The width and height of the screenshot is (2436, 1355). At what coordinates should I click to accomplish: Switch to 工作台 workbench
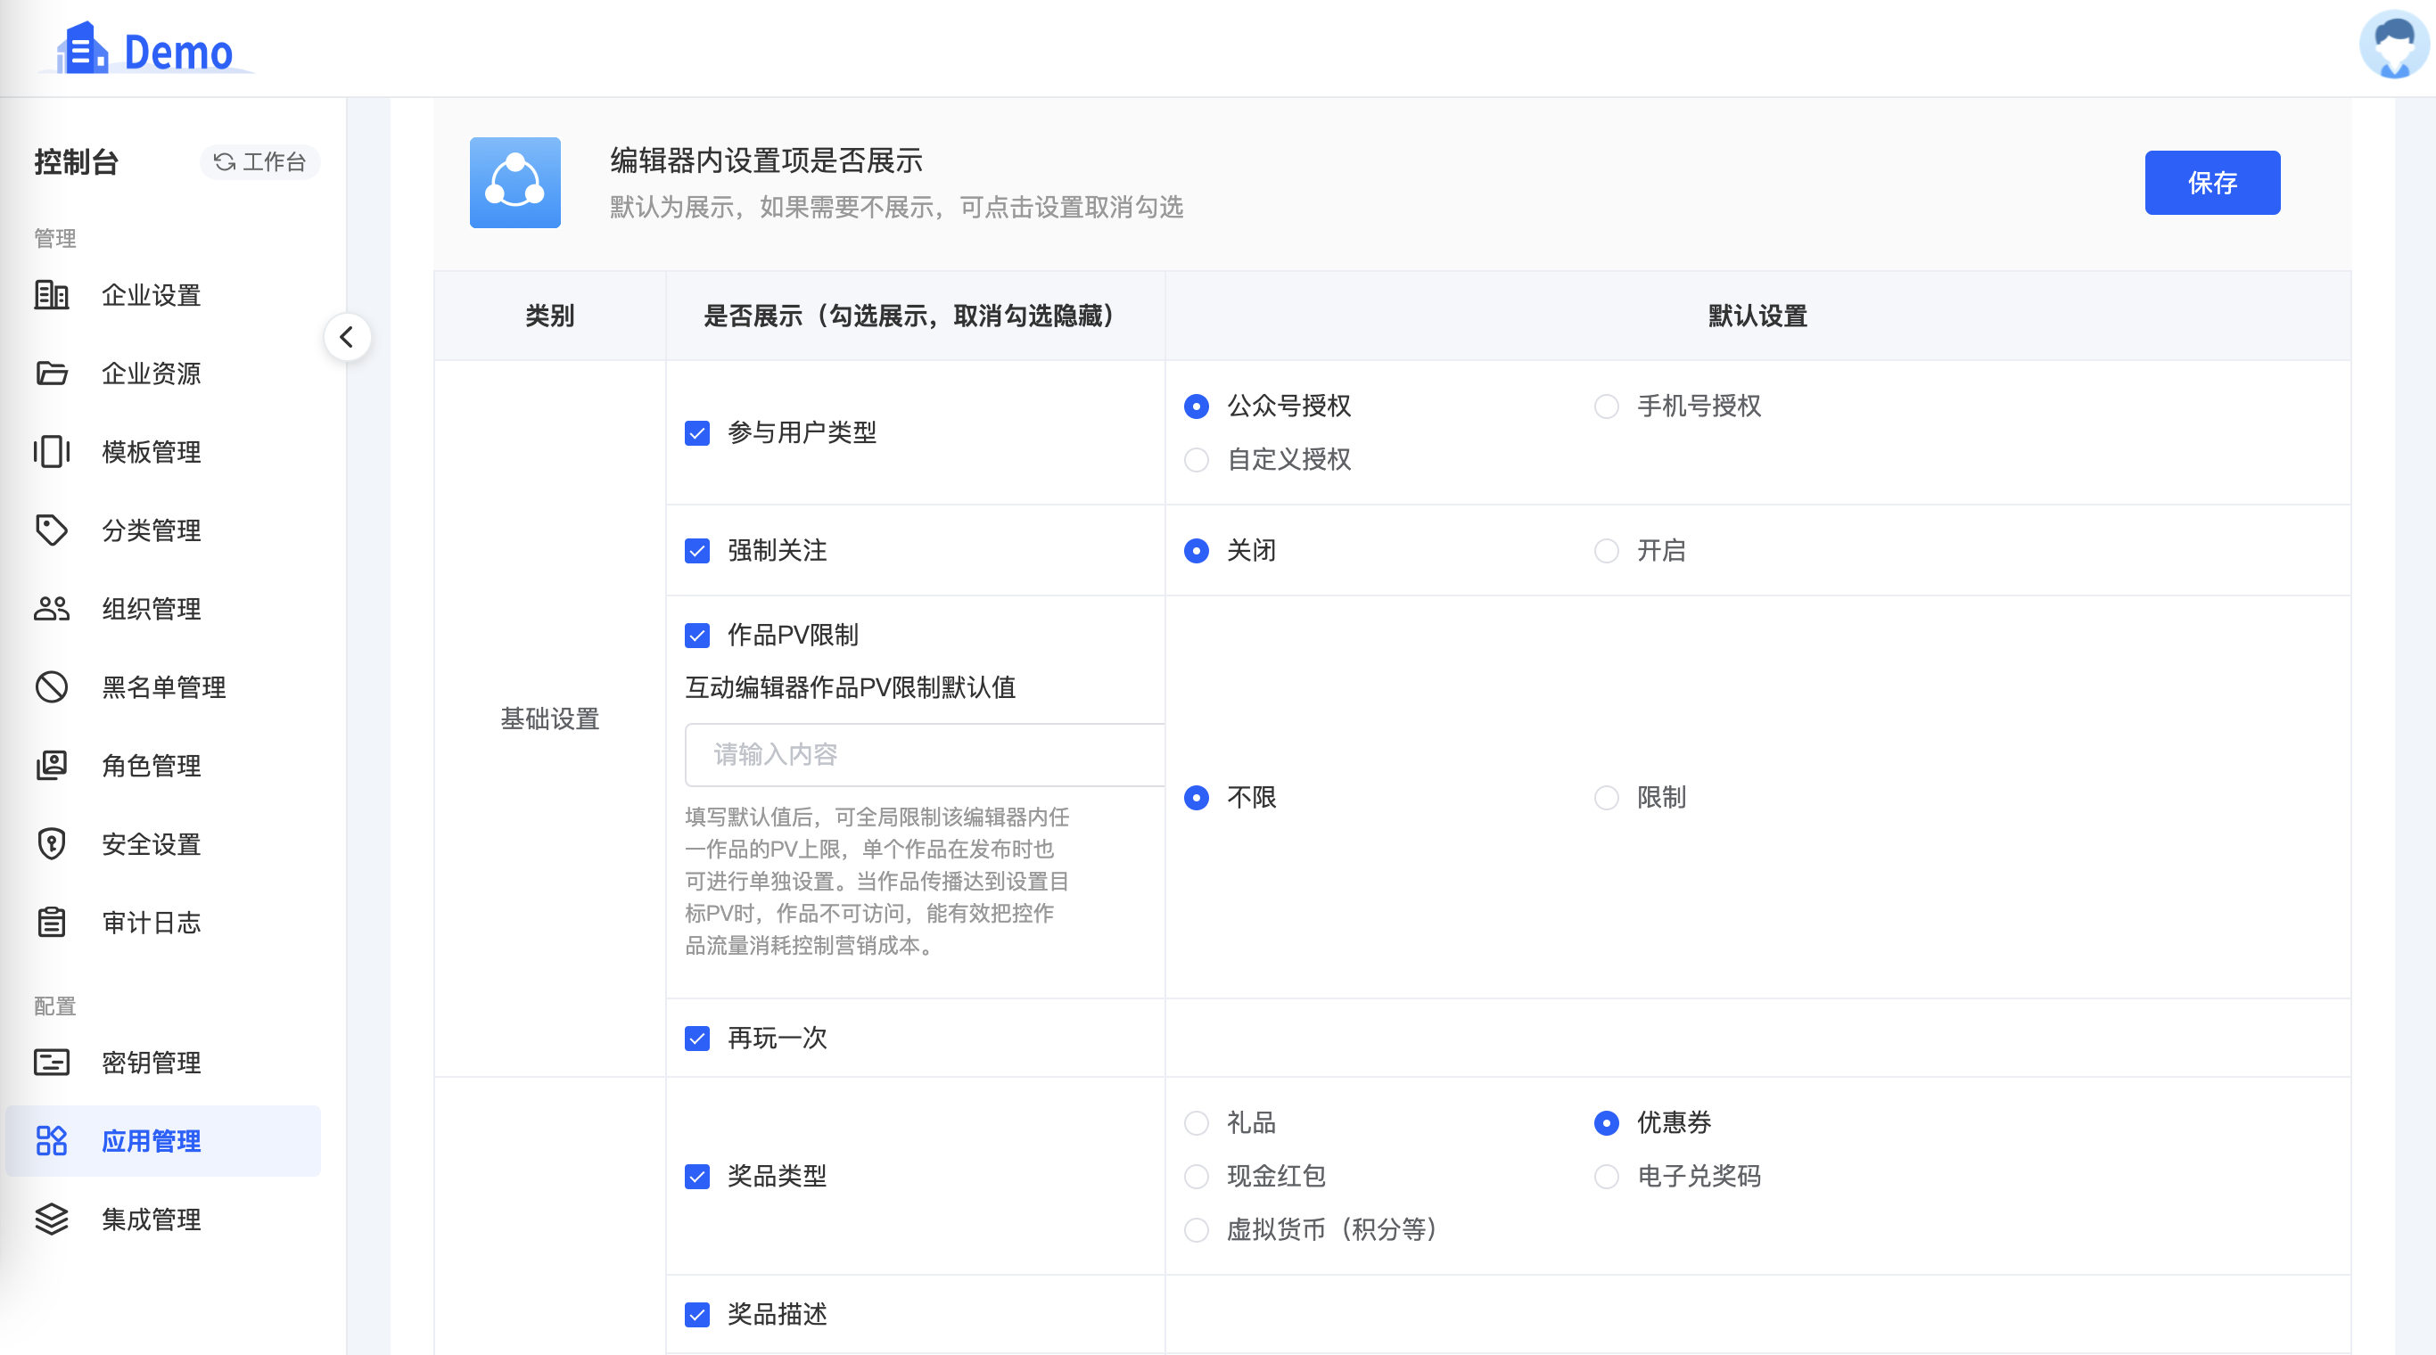click(260, 161)
